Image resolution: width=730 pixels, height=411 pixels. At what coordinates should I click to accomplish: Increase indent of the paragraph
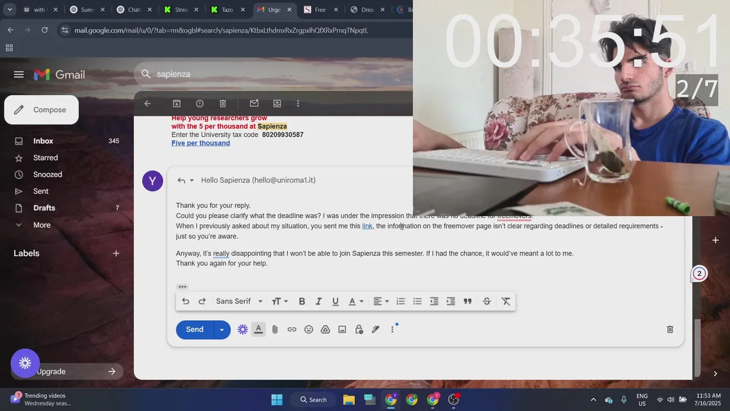(x=451, y=301)
